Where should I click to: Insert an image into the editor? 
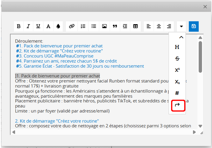(x=104, y=26)
